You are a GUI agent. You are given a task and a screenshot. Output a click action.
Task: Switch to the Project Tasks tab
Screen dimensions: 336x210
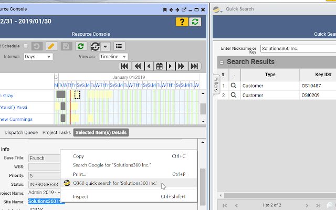pyautogui.click(x=57, y=133)
